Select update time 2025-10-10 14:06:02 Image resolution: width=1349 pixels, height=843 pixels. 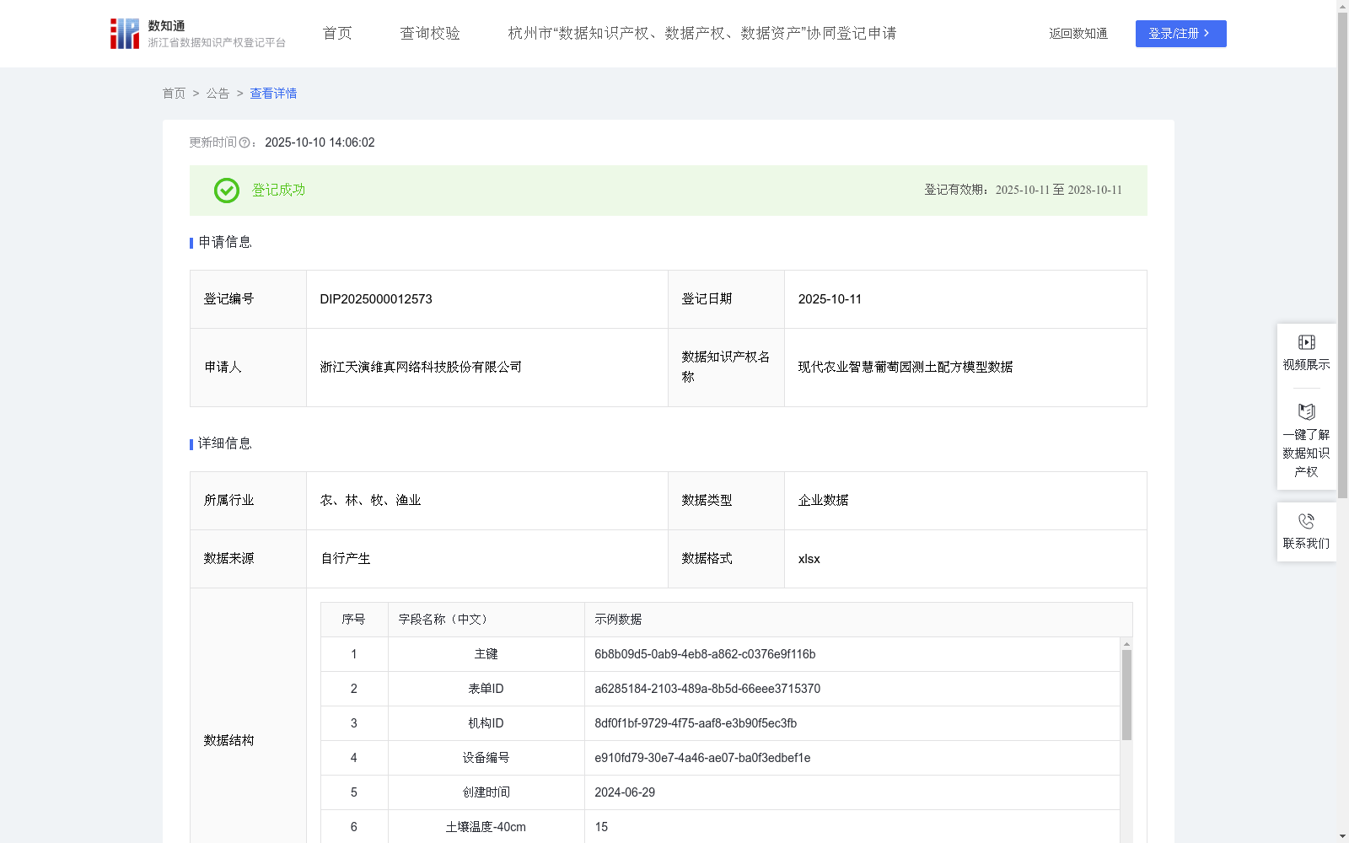point(320,143)
